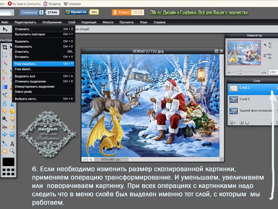Choose the Eraser tool

[x=5, y=79]
